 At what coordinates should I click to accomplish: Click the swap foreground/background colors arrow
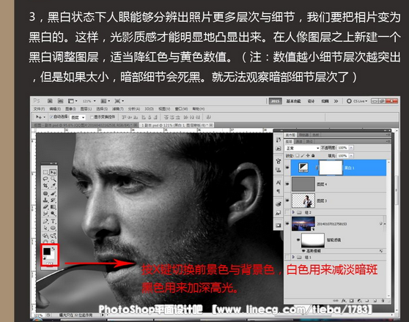54,249
